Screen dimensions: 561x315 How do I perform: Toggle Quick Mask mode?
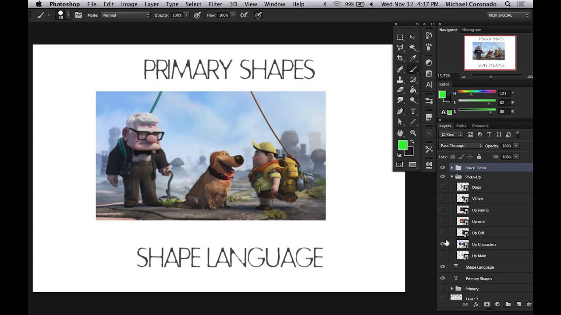pos(400,165)
